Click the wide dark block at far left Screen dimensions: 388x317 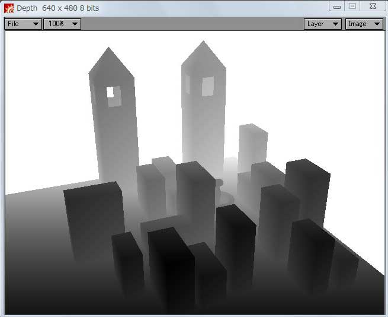[94, 220]
